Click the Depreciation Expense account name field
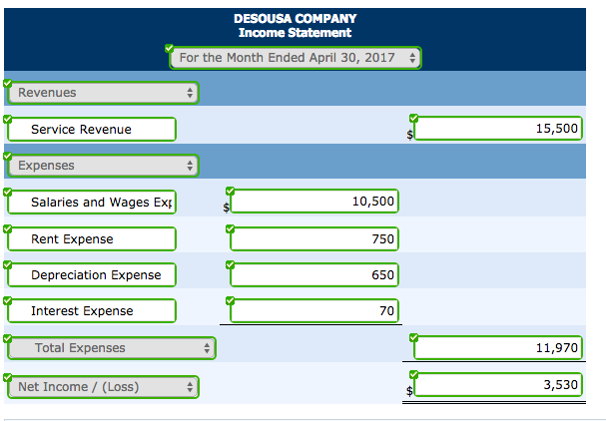The height and width of the screenshot is (421, 606). pos(92,275)
